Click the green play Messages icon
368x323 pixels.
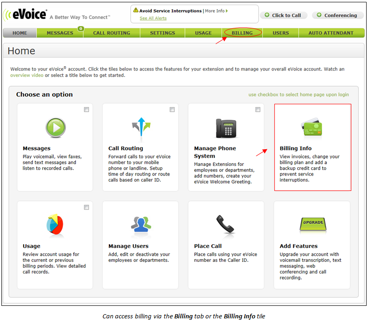pos(56,128)
